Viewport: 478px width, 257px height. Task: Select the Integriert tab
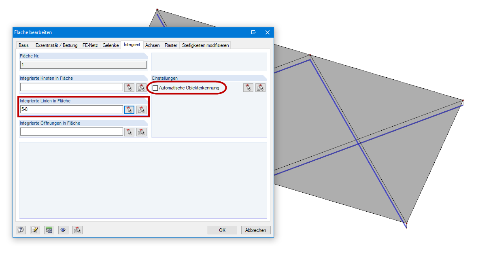click(132, 45)
